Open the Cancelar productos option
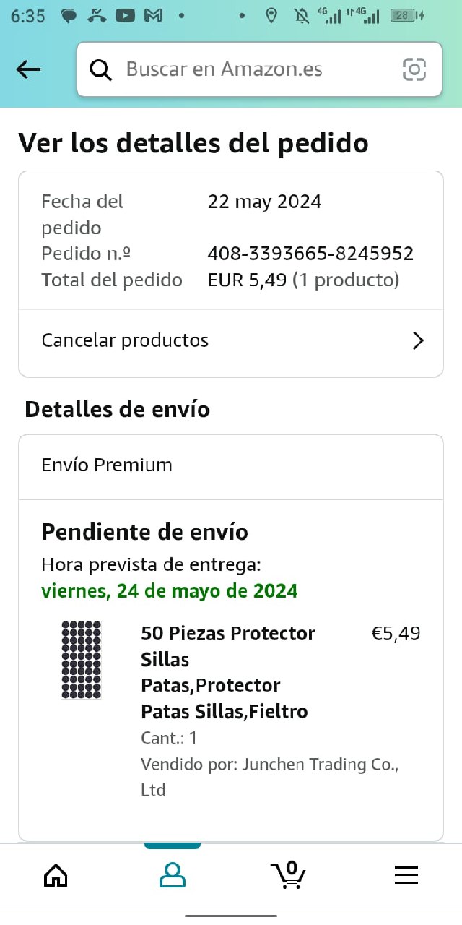This screenshot has width=462, height=925. point(125,340)
